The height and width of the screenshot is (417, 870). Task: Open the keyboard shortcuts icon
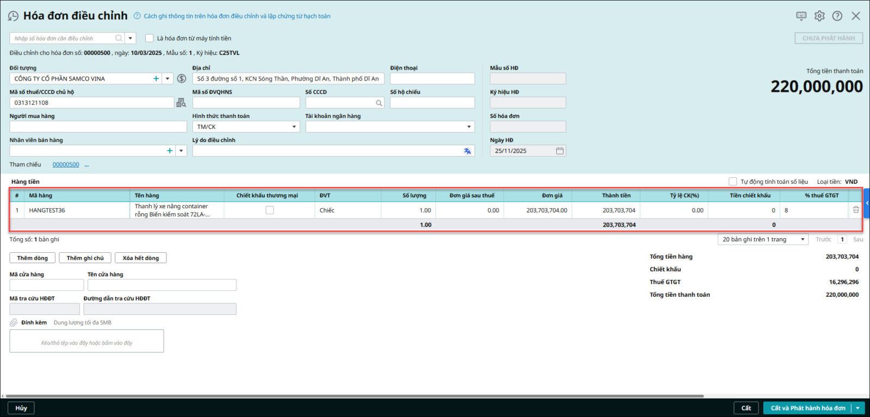click(x=801, y=16)
